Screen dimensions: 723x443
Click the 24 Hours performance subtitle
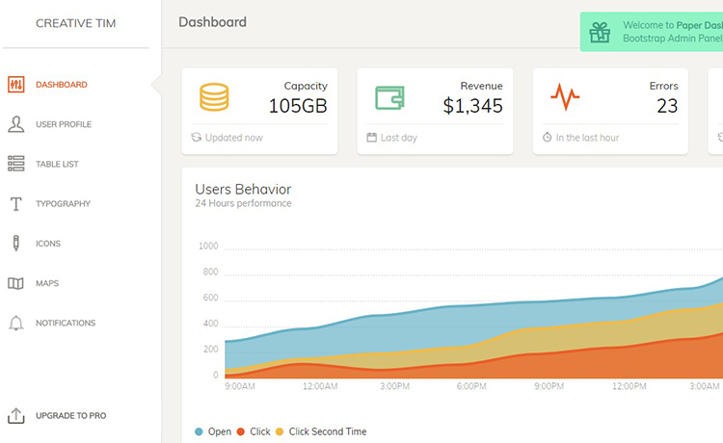(x=243, y=203)
